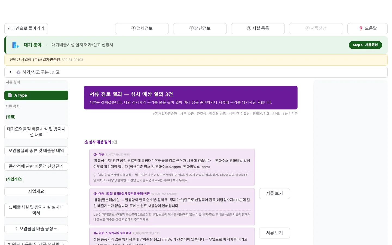Open the 사업개요 document item

click(36, 191)
